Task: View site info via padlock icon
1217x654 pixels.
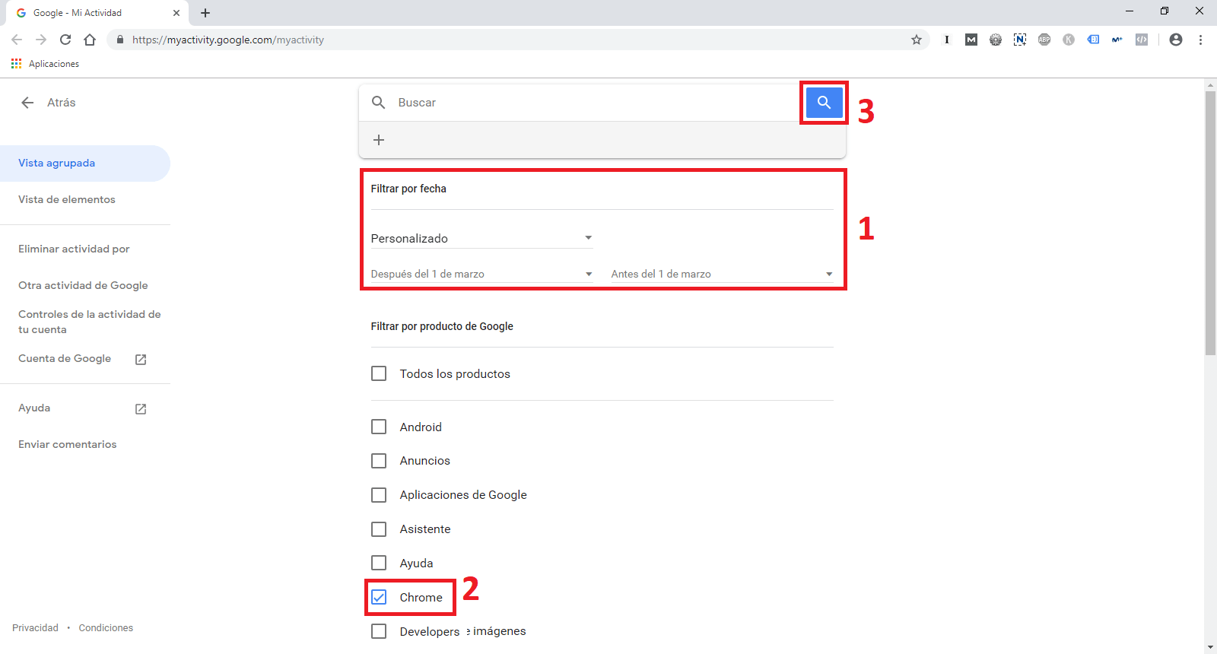Action: click(x=120, y=40)
